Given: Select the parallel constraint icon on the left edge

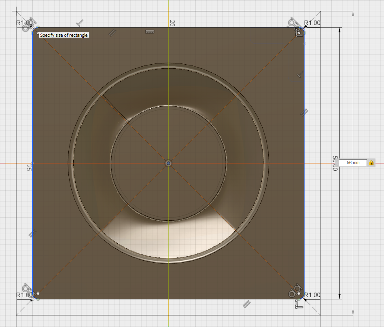Looking at the screenshot, I should click(32, 234).
